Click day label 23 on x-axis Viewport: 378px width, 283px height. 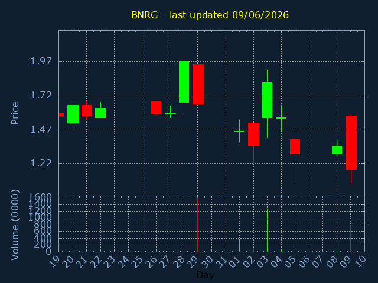(x=111, y=262)
